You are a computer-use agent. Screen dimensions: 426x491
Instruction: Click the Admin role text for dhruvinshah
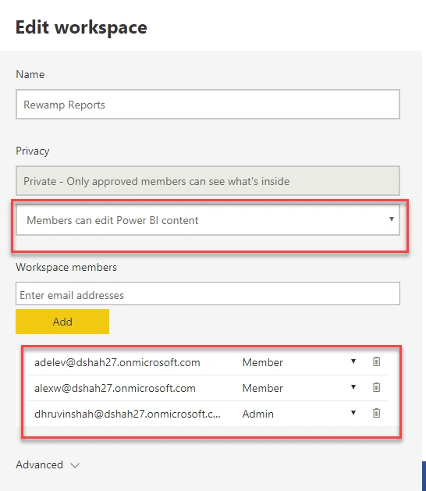tap(258, 414)
